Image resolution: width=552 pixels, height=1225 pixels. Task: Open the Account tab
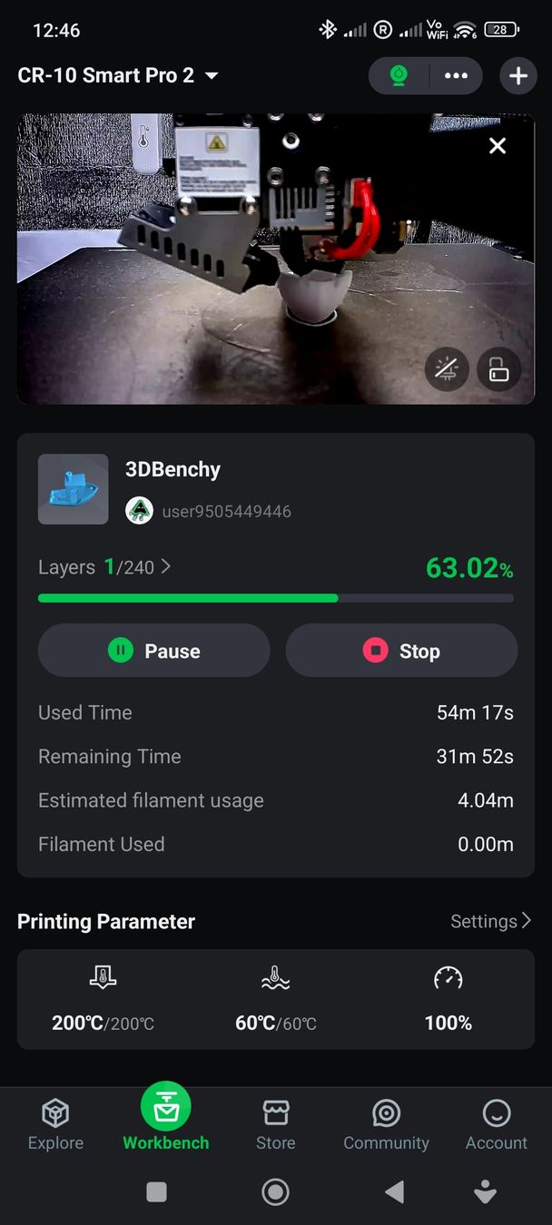[x=496, y=1123]
